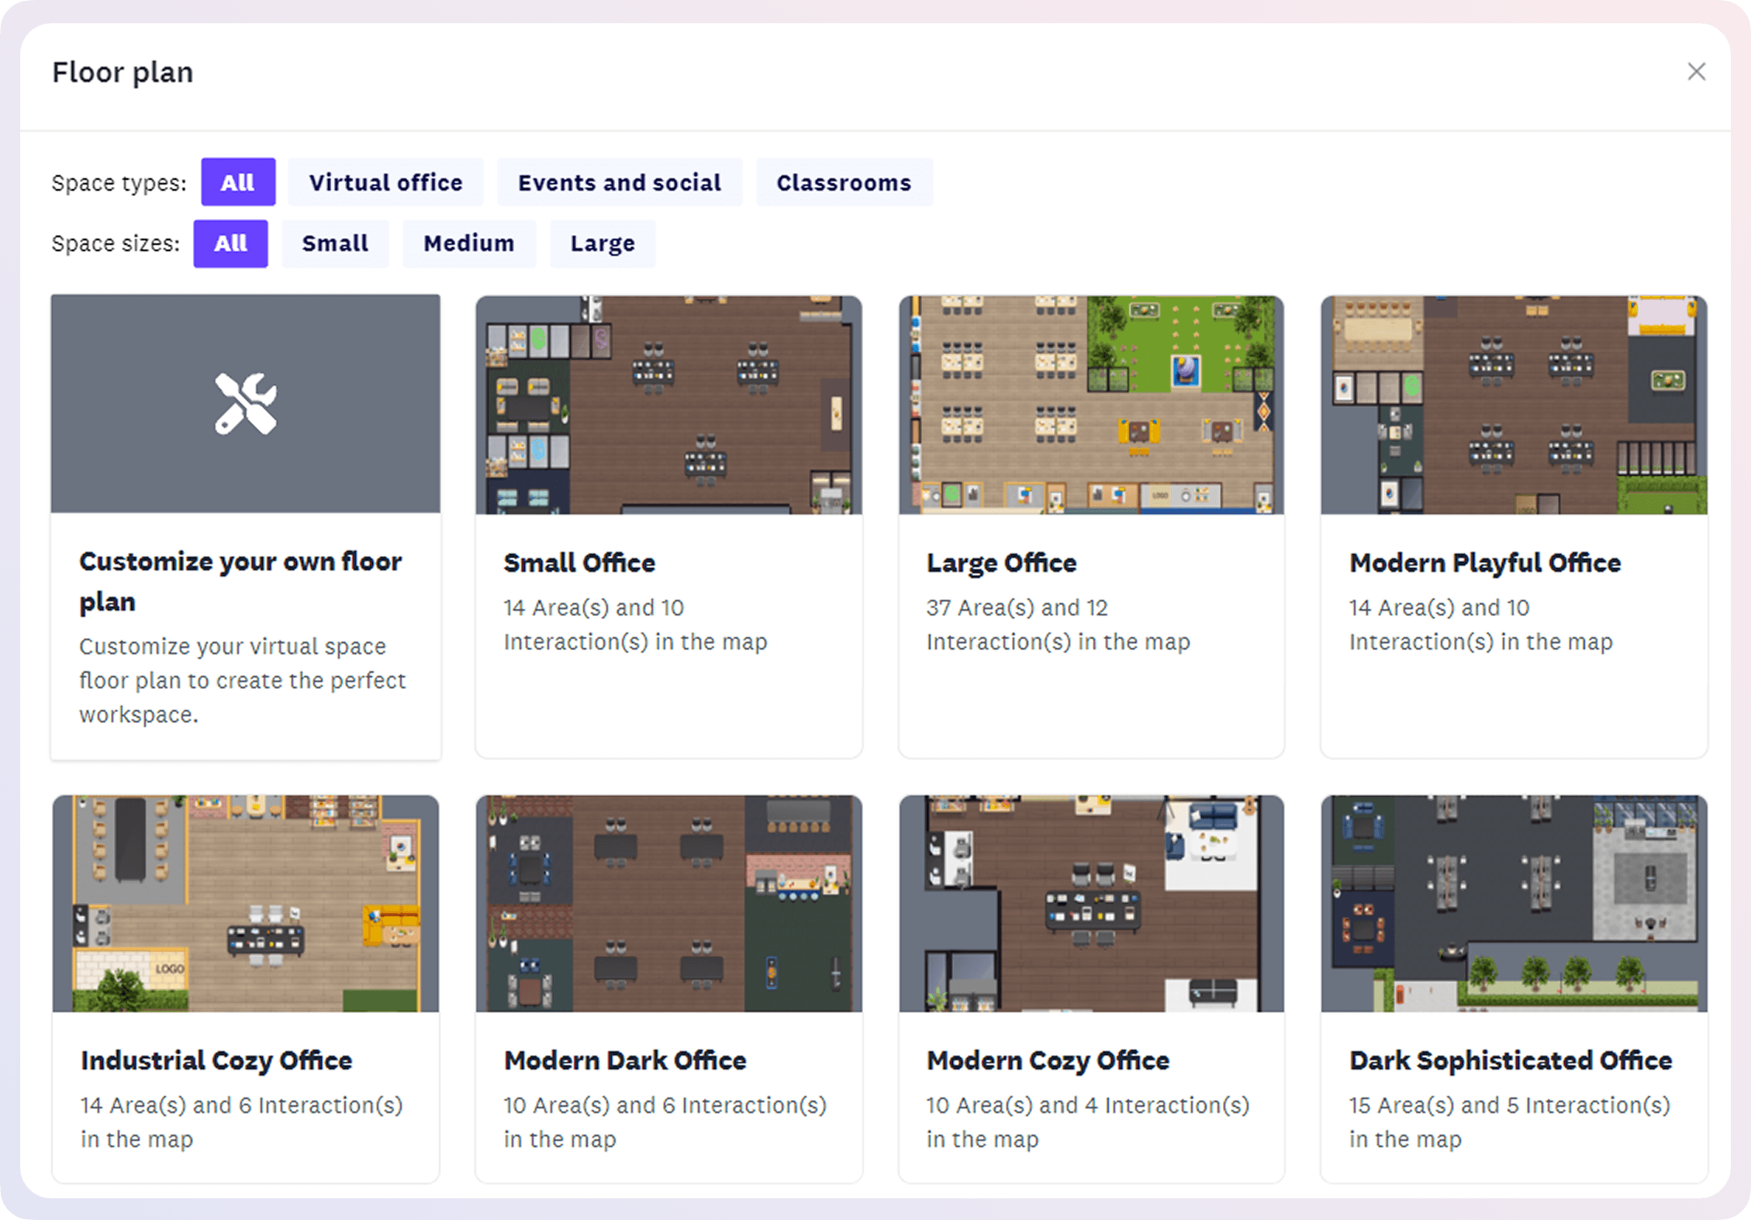
Task: Filter space types by Virtual office
Action: (x=385, y=182)
